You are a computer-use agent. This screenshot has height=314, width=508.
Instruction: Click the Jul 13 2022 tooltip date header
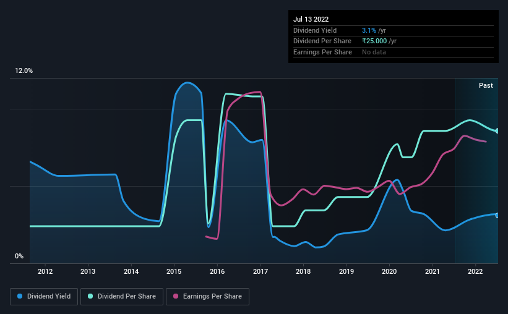(x=311, y=19)
